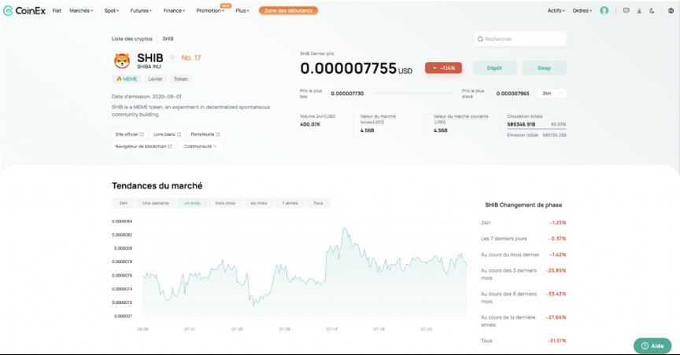Screen dimensions: 680x355
Task: Click the Dépôt button
Action: [494, 68]
